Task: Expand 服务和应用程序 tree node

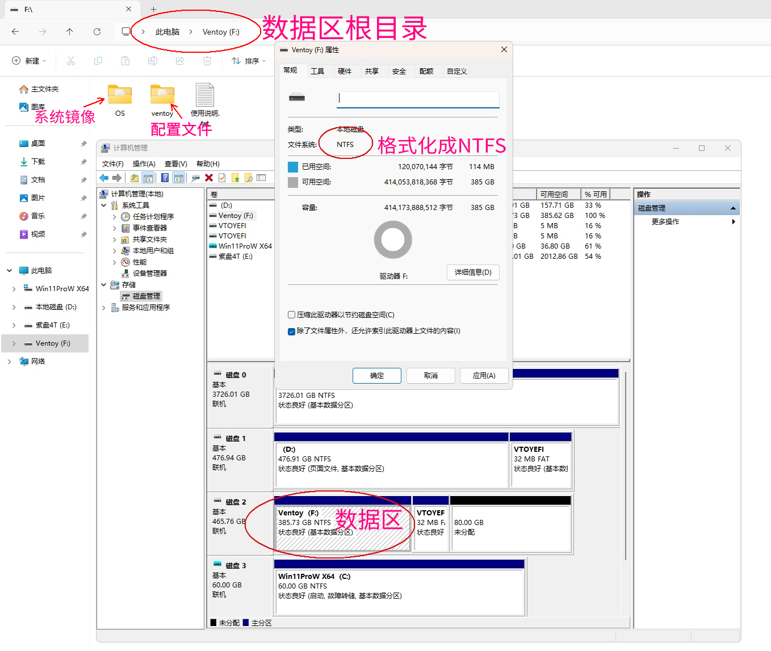Action: click(104, 308)
